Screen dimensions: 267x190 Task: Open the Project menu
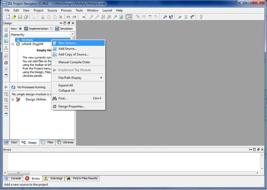pyautogui.click(x=38, y=10)
